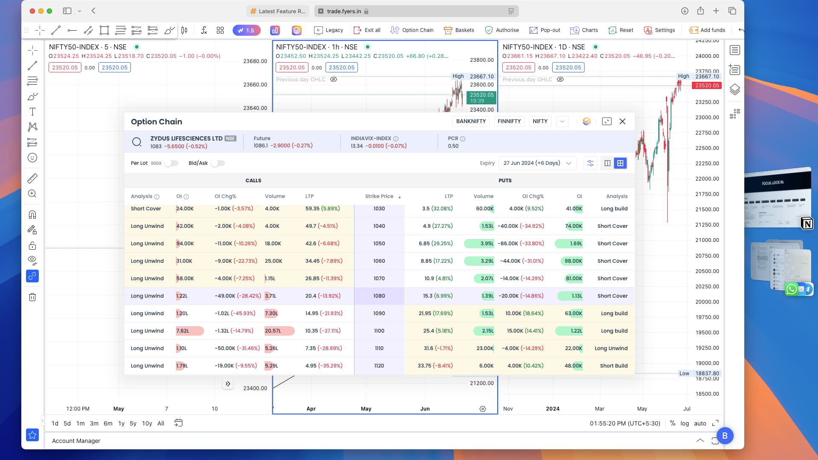The width and height of the screenshot is (818, 460).
Task: Collapse the left drawing toolbar handle
Action: 43,421
